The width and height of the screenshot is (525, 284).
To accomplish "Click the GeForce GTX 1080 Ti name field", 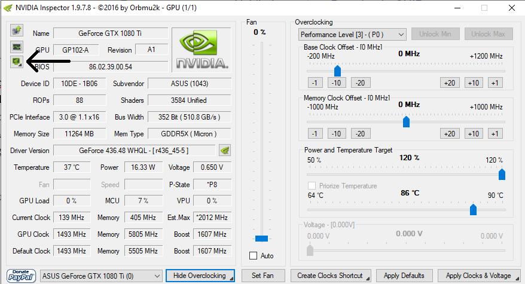I will coord(111,33).
